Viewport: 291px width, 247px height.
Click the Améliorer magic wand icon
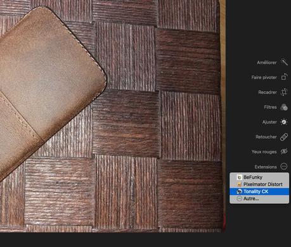(284, 62)
